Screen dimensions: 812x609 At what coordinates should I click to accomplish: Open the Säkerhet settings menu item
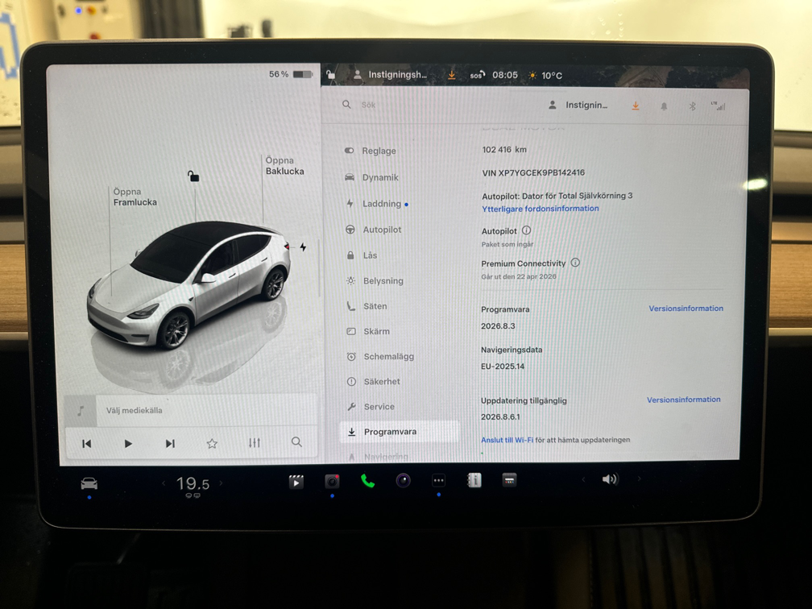[381, 382]
